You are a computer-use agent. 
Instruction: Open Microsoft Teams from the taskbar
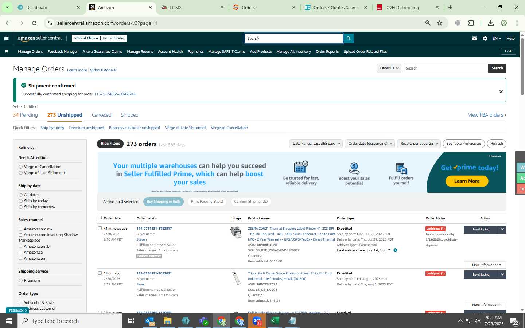tap(203, 321)
